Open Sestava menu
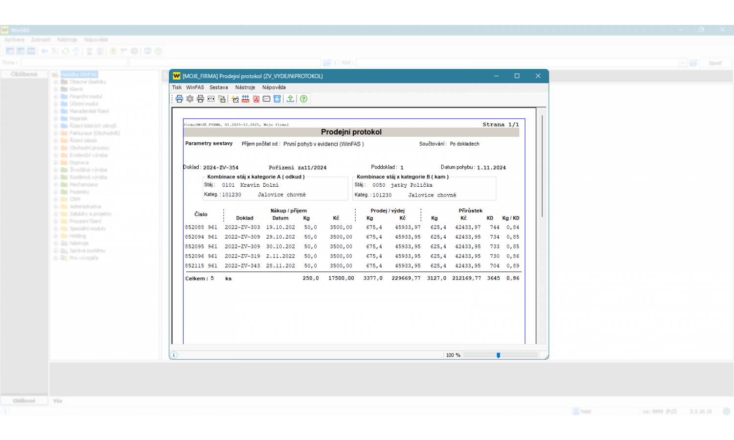Screen dimensions: 734x440 (x=219, y=88)
